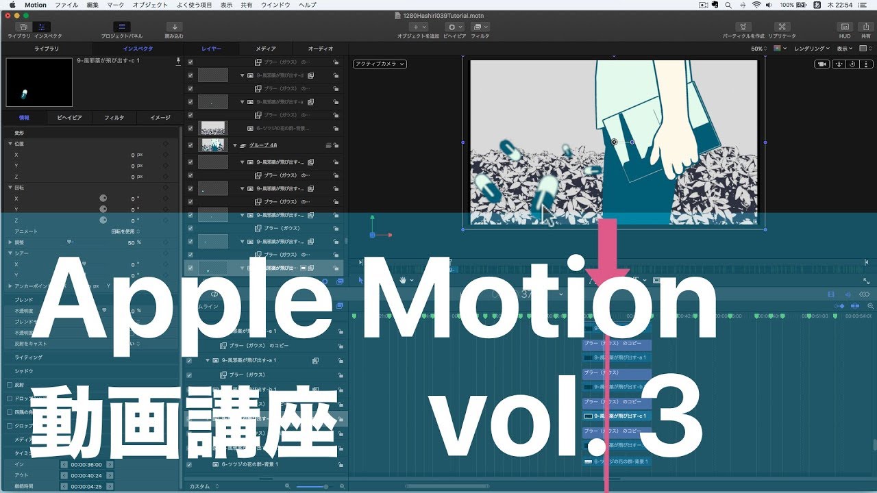Toggle visibility of 9-風邪薬が飛び出す-a layer

(x=190, y=102)
